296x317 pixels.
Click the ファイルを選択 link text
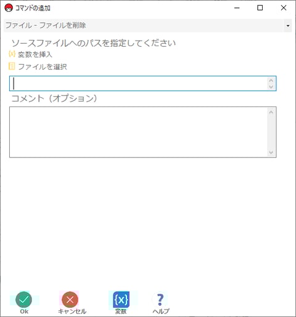[x=43, y=66]
